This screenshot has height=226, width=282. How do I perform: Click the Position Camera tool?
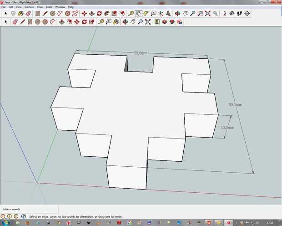pyautogui.click(x=224, y=14)
